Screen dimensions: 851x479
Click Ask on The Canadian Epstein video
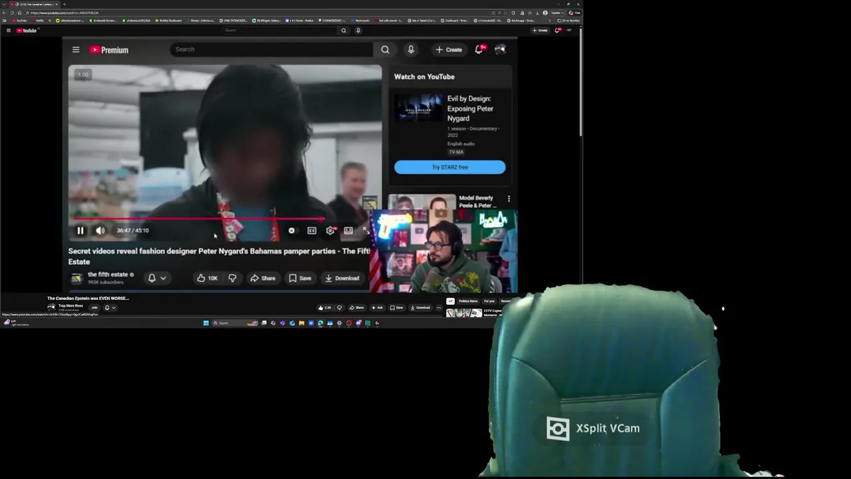tap(377, 307)
